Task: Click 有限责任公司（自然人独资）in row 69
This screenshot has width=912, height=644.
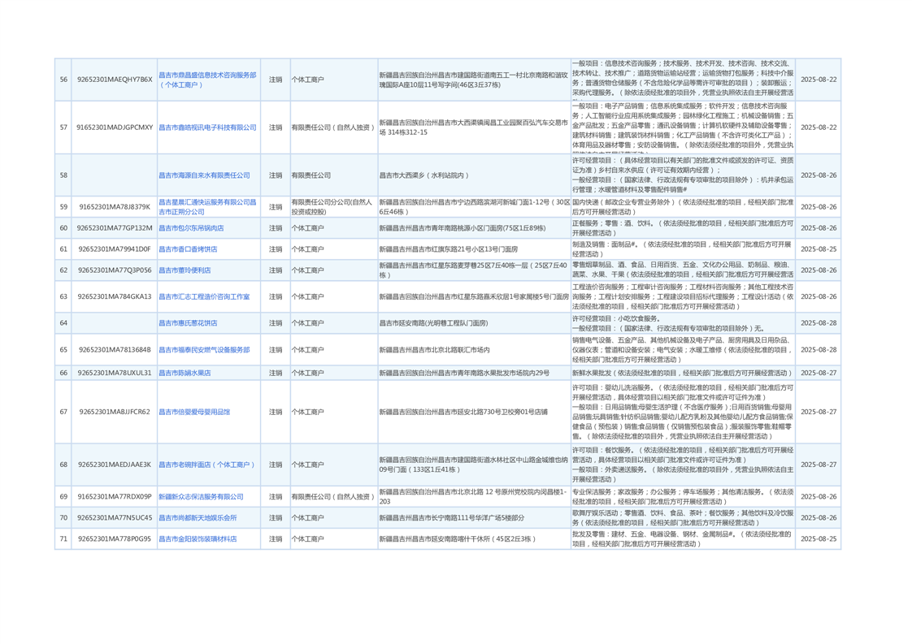Action: 333,496
